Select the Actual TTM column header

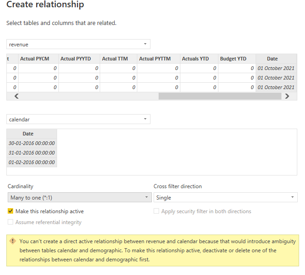pos(119,59)
